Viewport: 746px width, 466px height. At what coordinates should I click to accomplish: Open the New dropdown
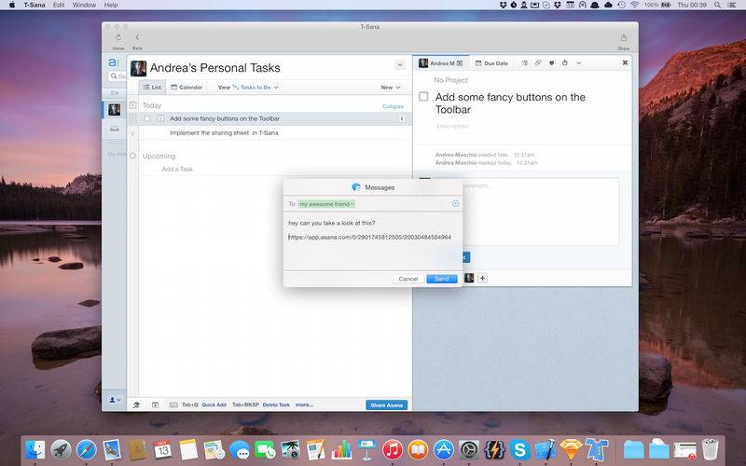click(x=390, y=87)
